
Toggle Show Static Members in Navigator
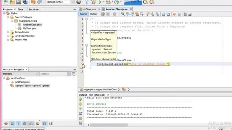18,123
